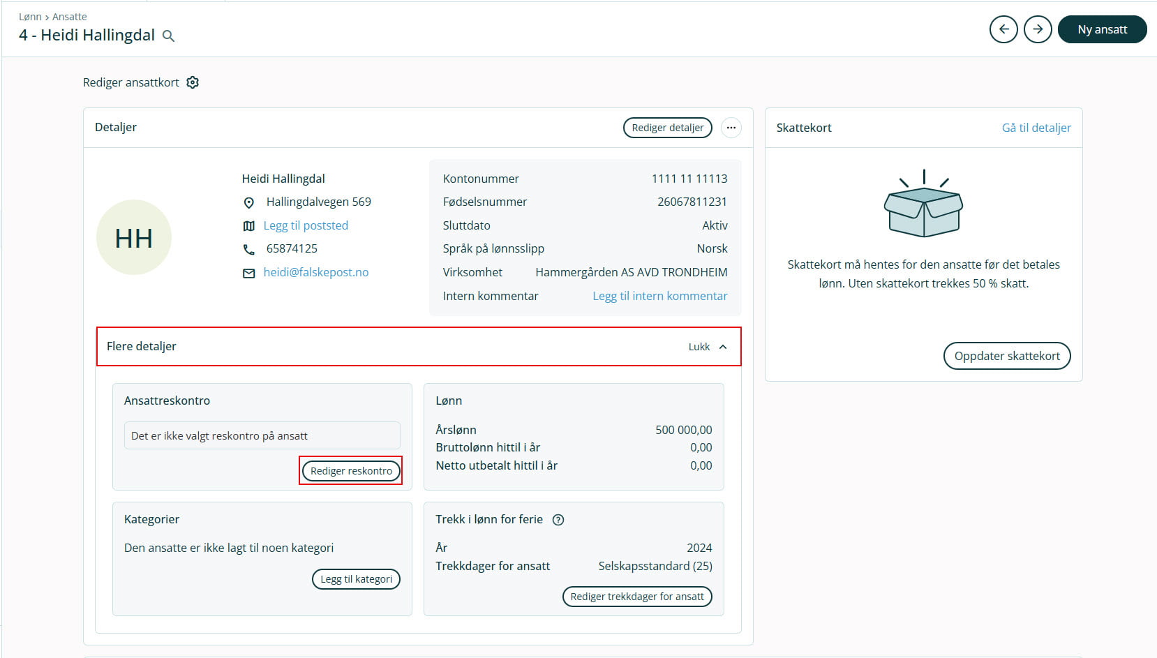The image size is (1157, 658).
Task: Click Lønn in the breadcrumb
Action: tap(30, 17)
